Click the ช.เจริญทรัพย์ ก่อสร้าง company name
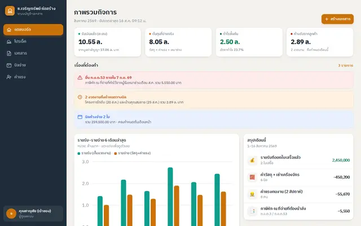 pyautogui.click(x=36, y=8)
